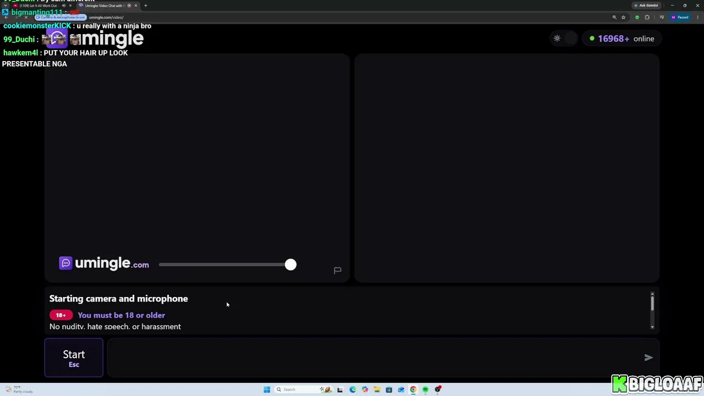Switch to the Umingle Video Chat tab

pyautogui.click(x=105, y=5)
